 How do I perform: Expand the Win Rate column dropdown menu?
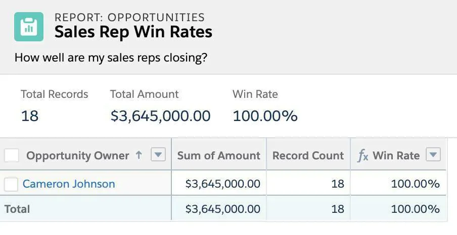[x=433, y=155]
